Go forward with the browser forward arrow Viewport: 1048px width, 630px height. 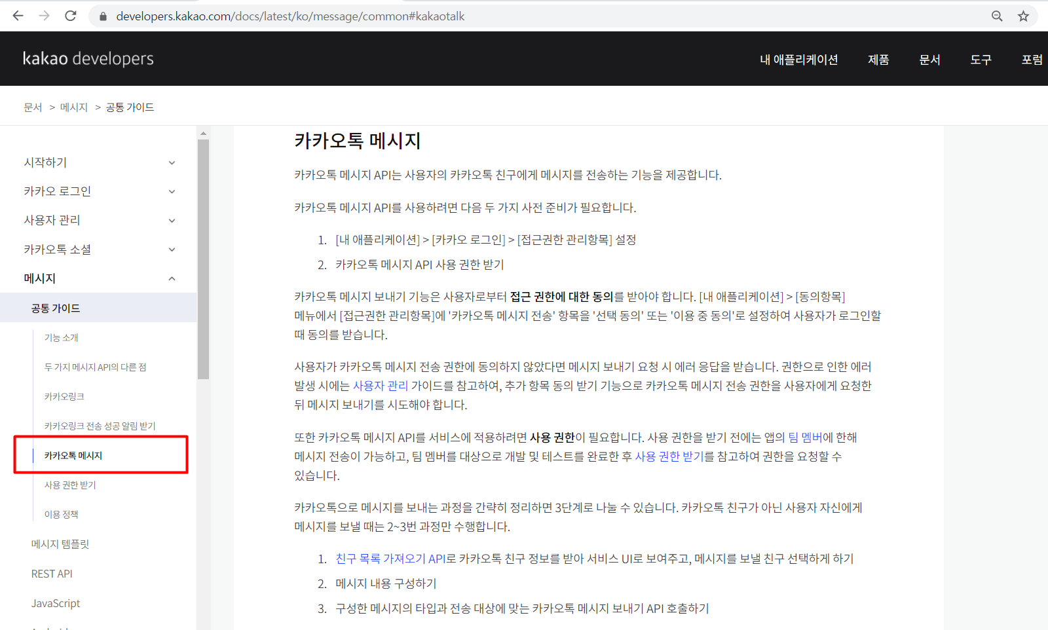(x=44, y=16)
